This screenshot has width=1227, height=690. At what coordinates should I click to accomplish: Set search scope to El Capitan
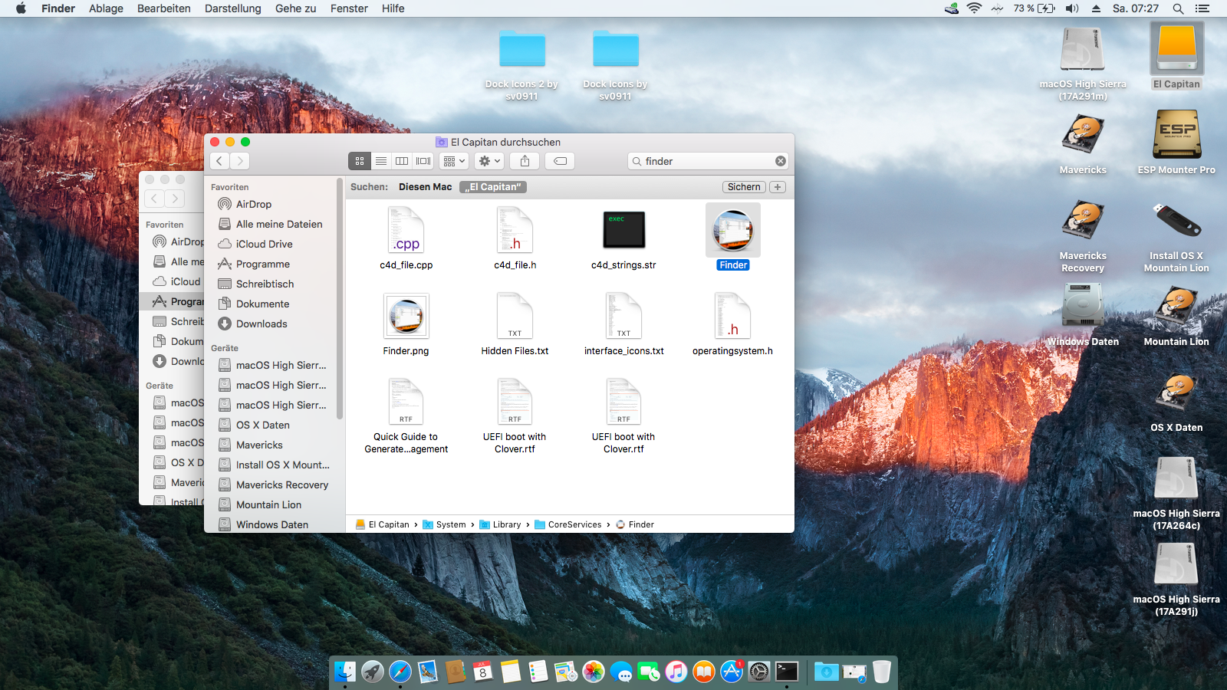(x=493, y=187)
